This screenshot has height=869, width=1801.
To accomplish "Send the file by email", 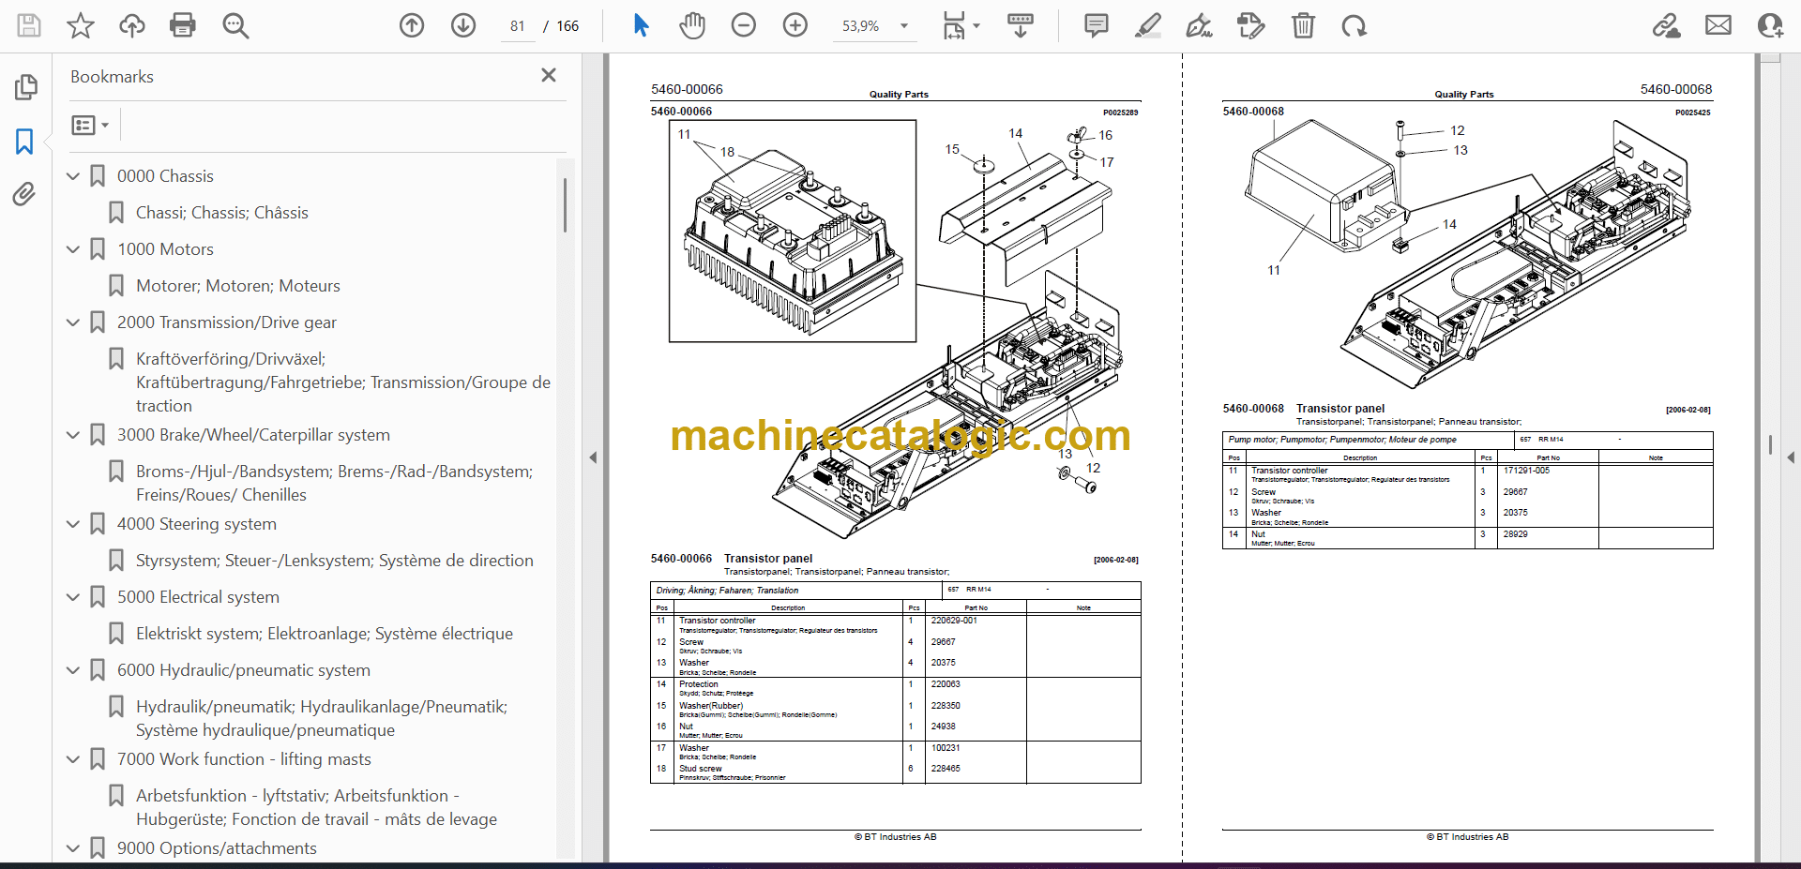I will pos(1718,25).
